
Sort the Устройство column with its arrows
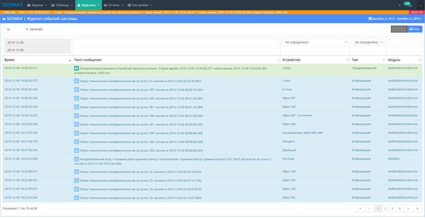tap(348, 60)
